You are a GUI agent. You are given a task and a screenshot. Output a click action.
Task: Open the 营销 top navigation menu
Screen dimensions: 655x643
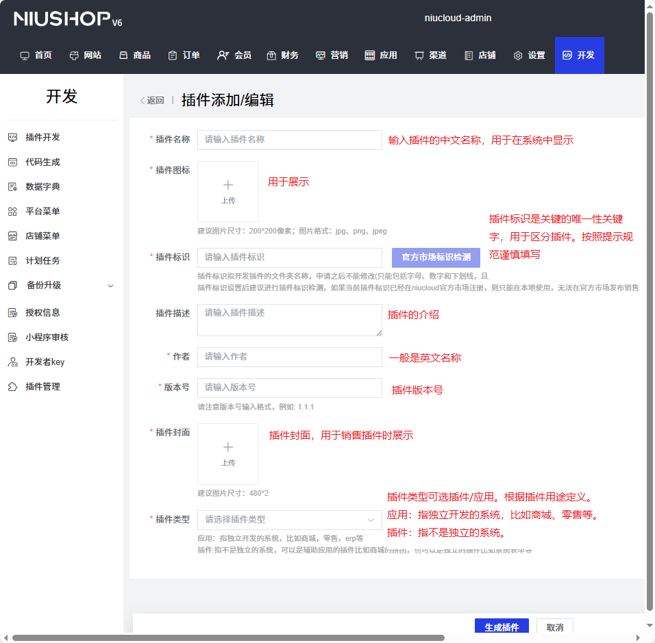coord(332,55)
